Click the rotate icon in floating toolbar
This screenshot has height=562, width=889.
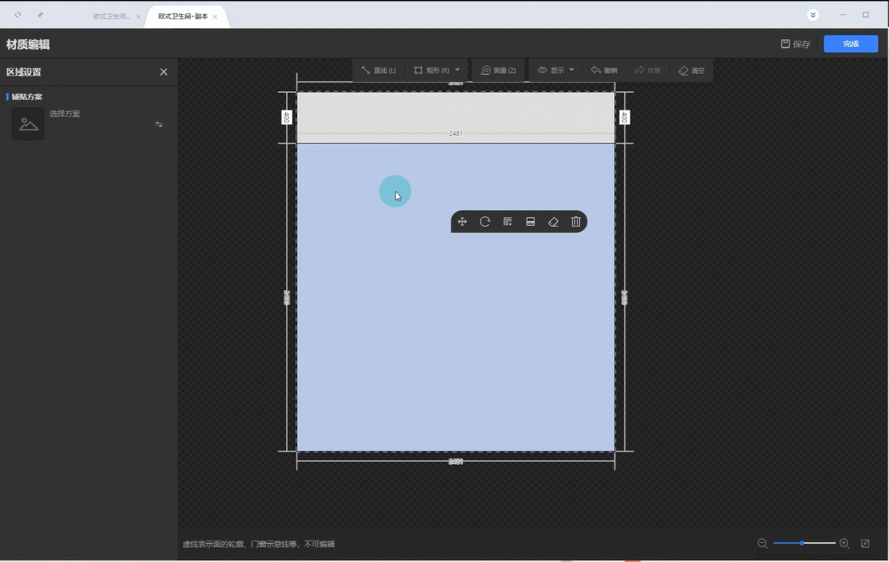tap(485, 222)
